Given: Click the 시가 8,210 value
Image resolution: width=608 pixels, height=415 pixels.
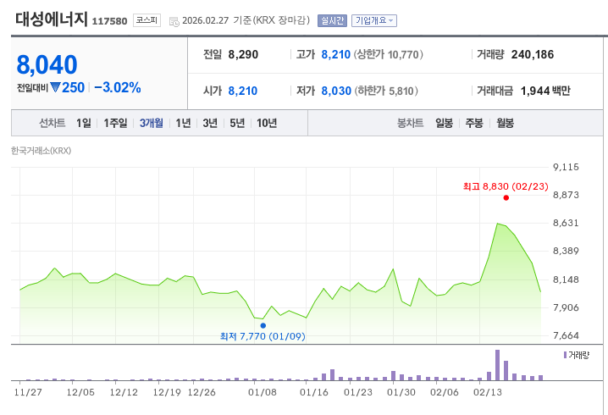Looking at the screenshot, I should click(243, 91).
